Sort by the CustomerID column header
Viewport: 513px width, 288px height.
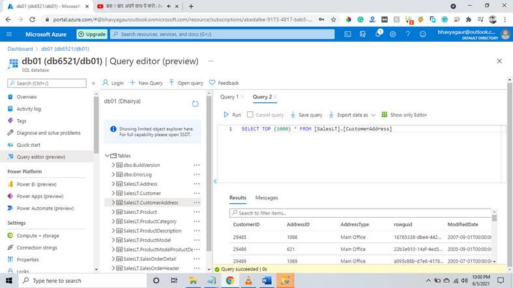coord(246,225)
